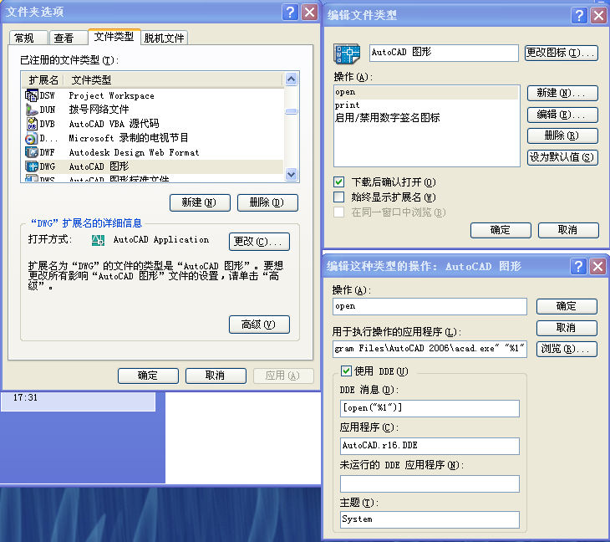Click the DDE 消息 field with [open("%1")]
The height and width of the screenshot is (542, 610).
click(x=430, y=408)
